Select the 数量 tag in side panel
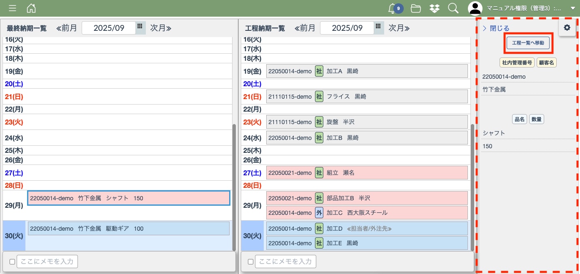Viewport: 580px width, 274px height. point(537,120)
